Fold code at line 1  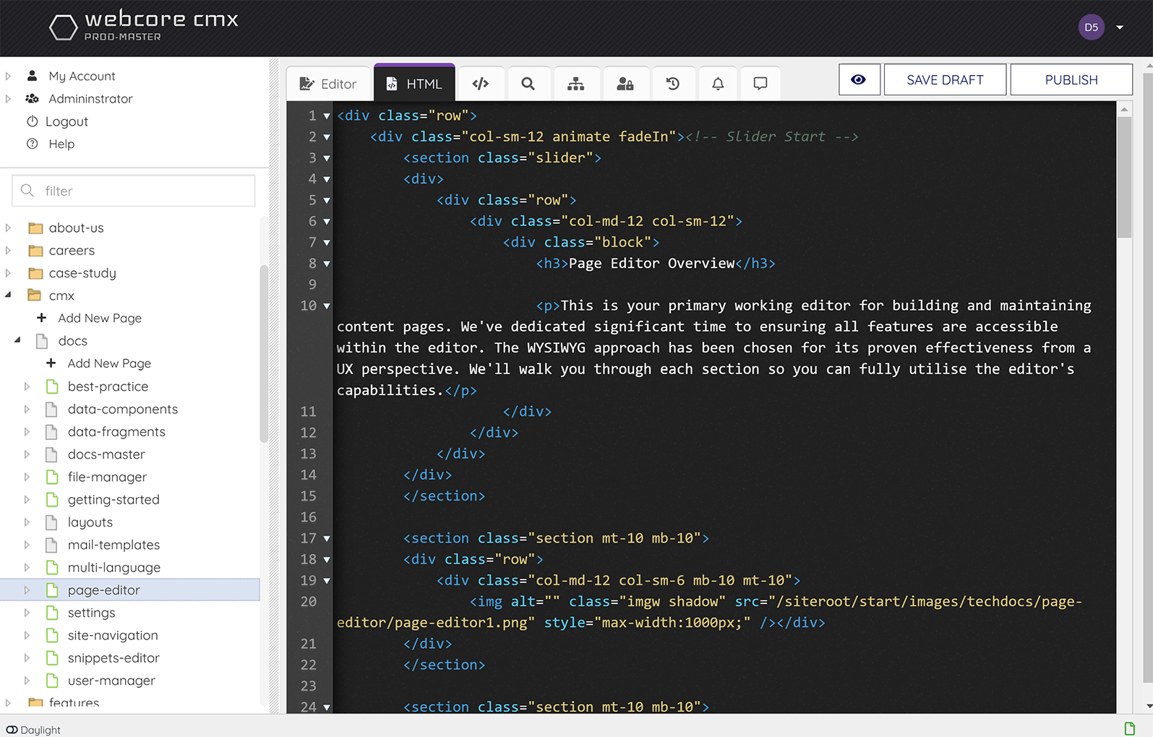tap(327, 116)
